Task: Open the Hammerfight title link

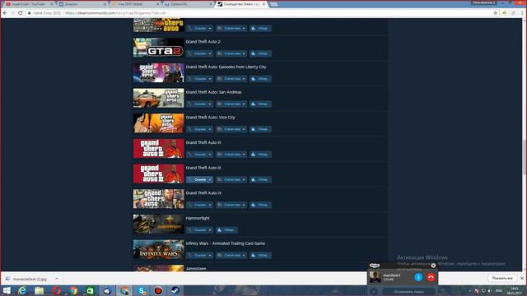Action: (198, 218)
